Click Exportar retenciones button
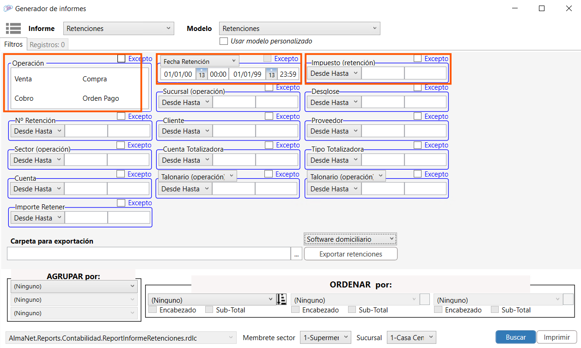 click(351, 254)
